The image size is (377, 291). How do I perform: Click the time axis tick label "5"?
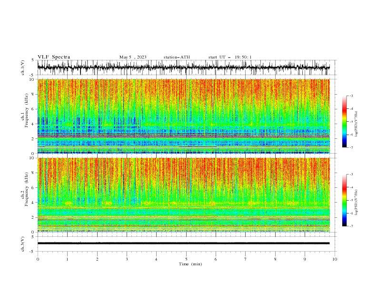pos(186,259)
